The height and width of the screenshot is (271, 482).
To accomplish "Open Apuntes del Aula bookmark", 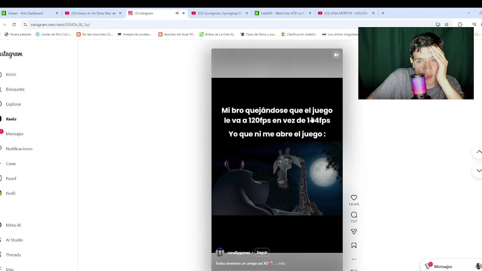I will pyautogui.click(x=177, y=34).
